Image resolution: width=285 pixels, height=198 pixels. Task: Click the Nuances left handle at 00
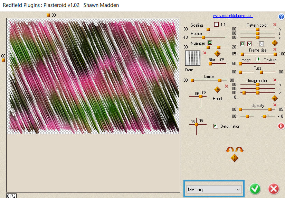[x=208, y=47]
